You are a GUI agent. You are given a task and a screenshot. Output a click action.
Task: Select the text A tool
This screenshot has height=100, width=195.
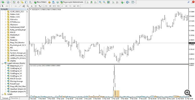(32, 6)
